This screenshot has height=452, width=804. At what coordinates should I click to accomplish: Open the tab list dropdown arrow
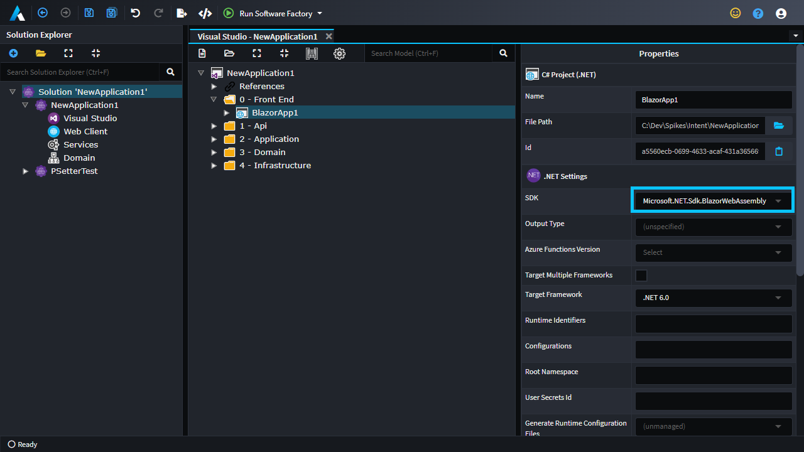pos(796,36)
